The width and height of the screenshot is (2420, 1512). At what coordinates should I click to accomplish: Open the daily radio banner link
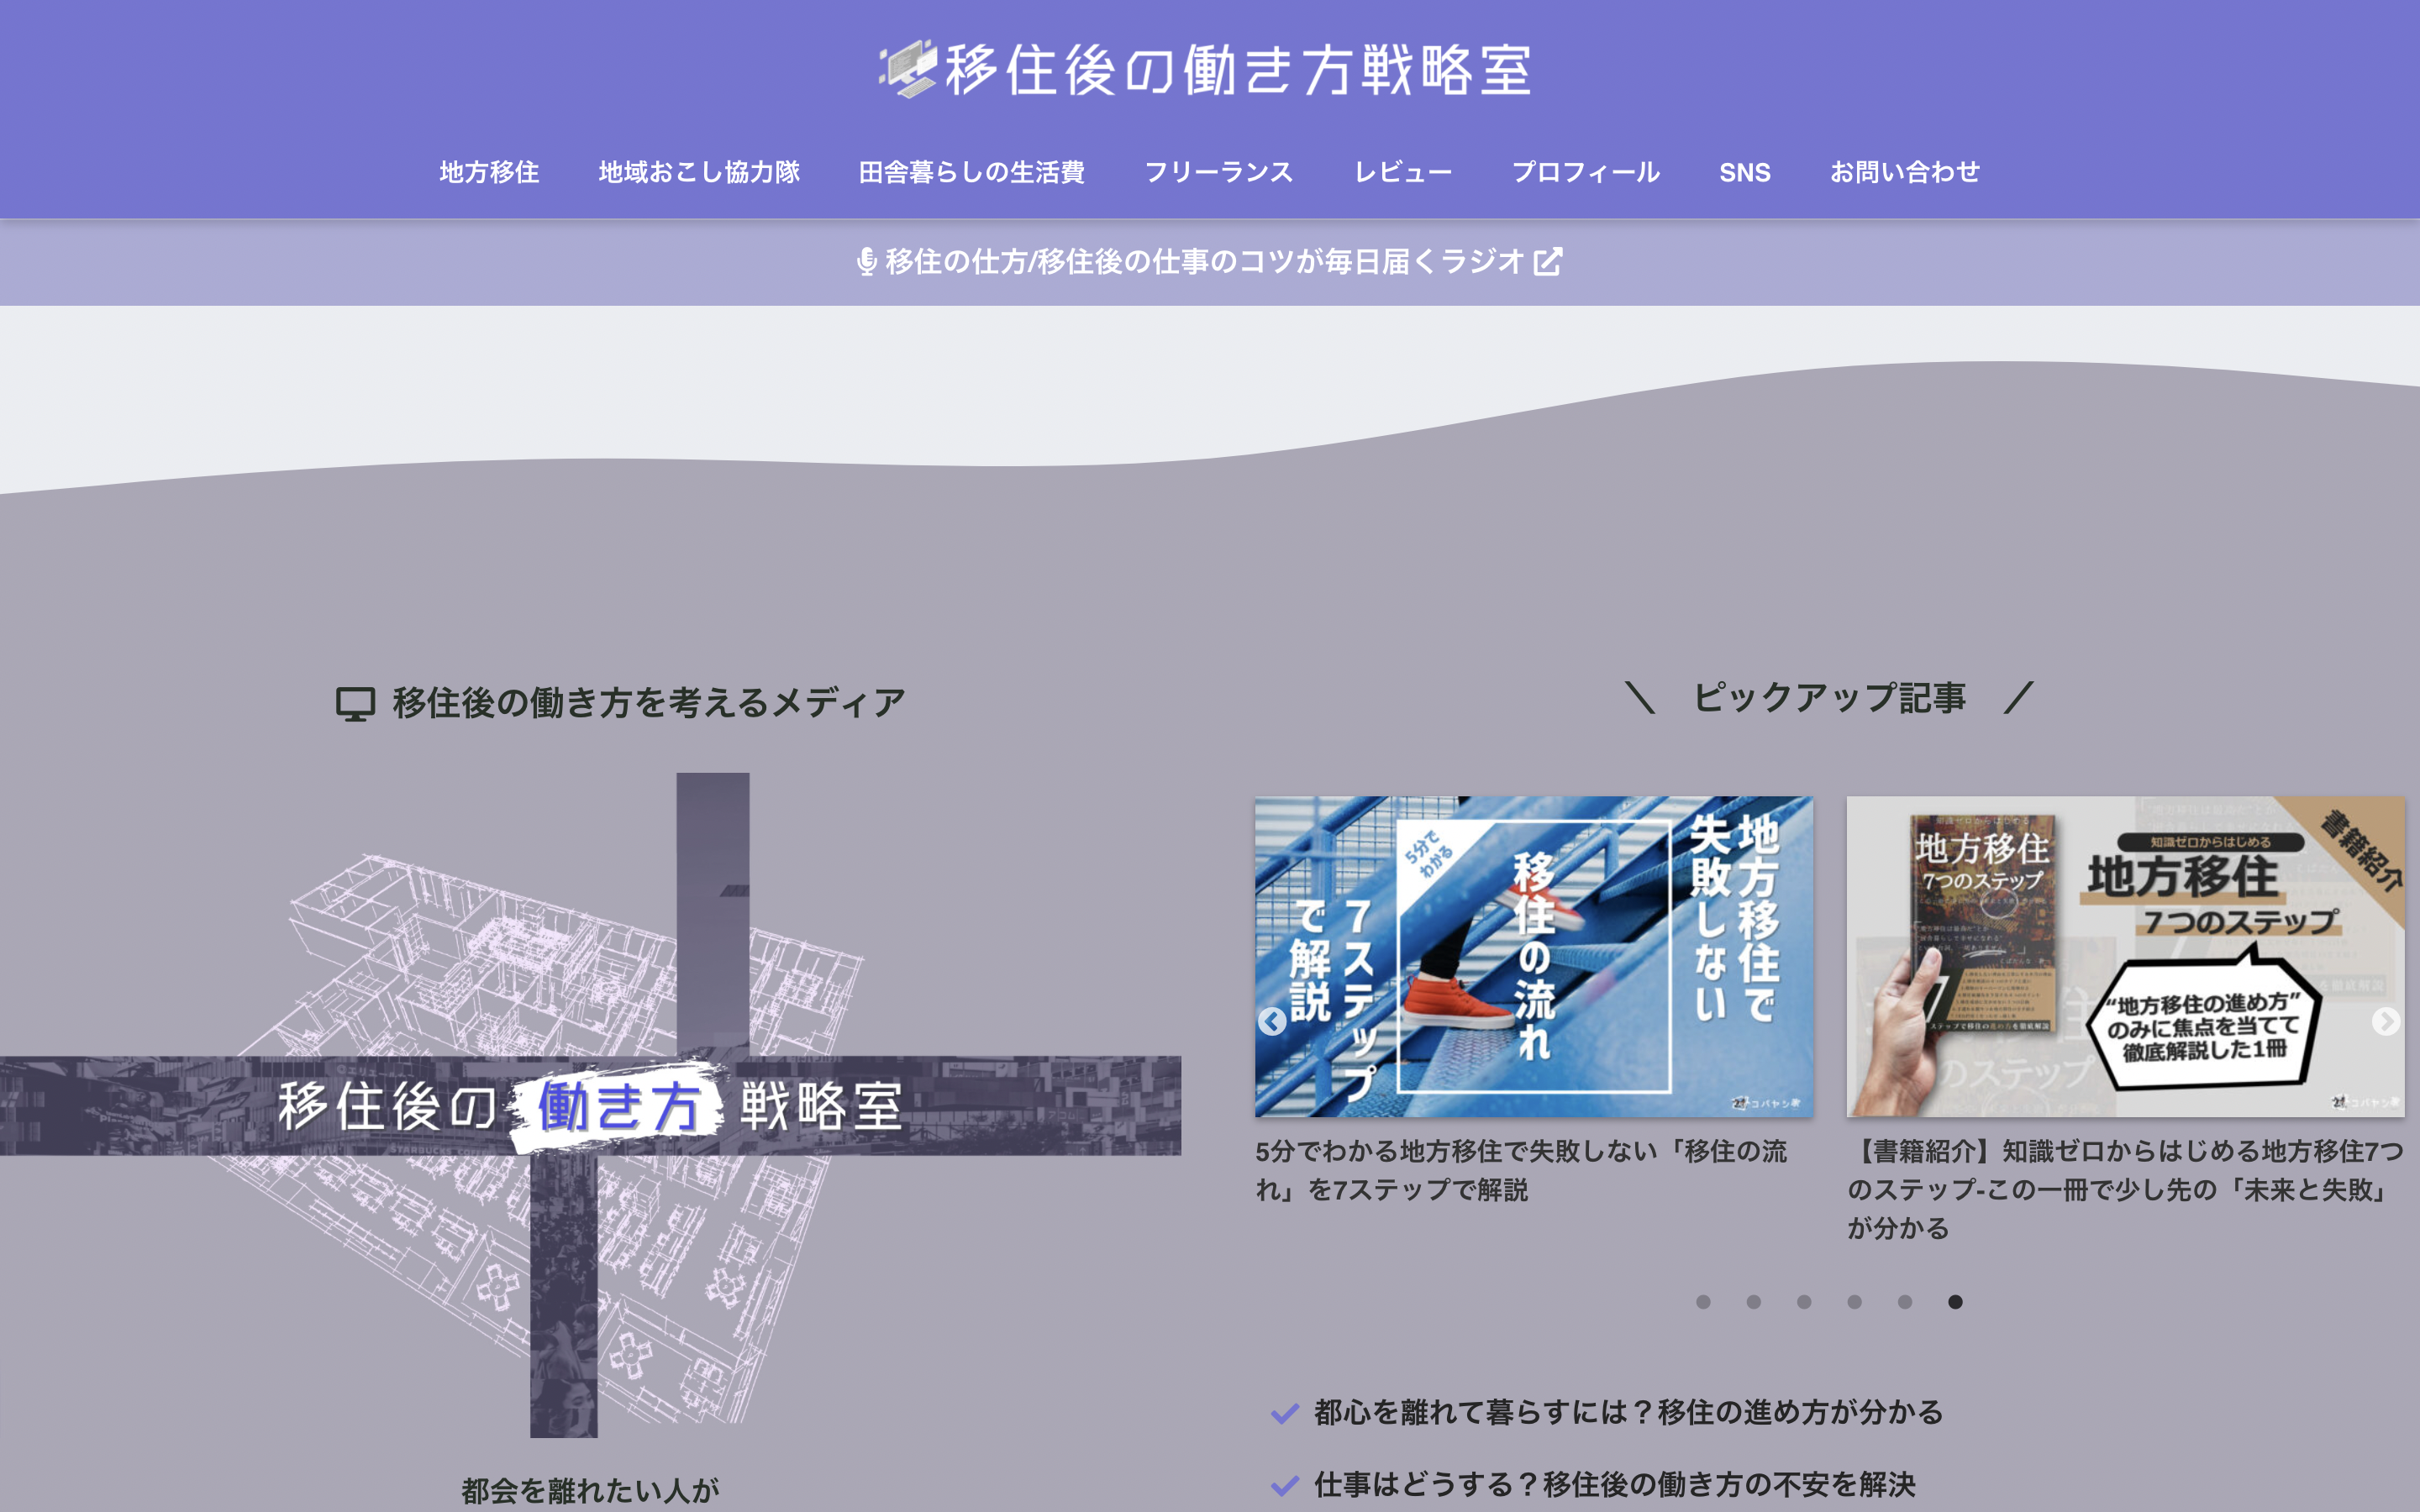point(1203,262)
